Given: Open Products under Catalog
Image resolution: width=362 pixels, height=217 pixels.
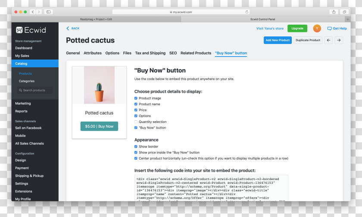Looking at the screenshot, I should coord(25,73).
